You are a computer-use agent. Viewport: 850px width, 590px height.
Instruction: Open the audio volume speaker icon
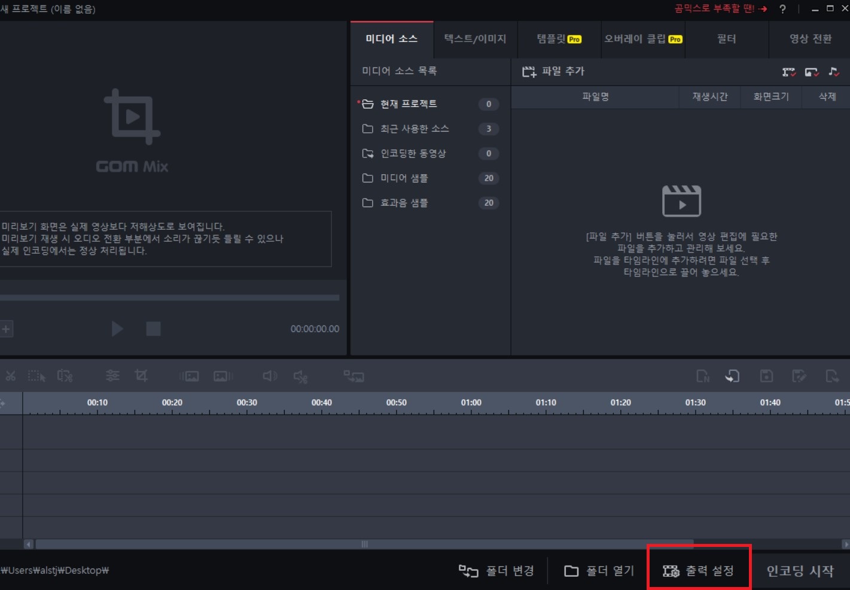point(270,376)
